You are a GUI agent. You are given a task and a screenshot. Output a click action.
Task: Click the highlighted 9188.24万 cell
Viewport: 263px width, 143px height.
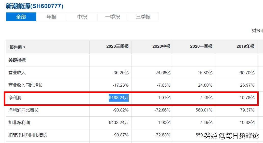[119, 98]
